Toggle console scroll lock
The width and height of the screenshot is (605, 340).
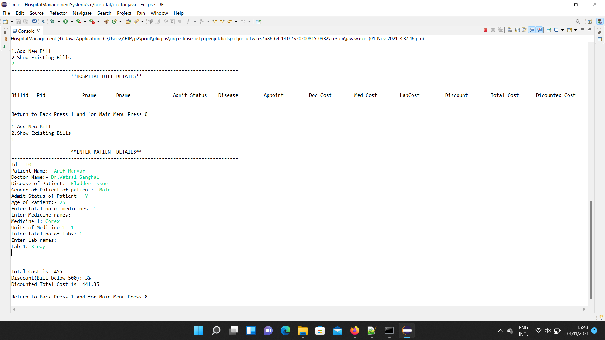[517, 30]
